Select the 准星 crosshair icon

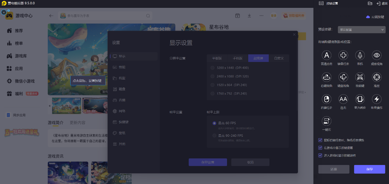[377, 77]
